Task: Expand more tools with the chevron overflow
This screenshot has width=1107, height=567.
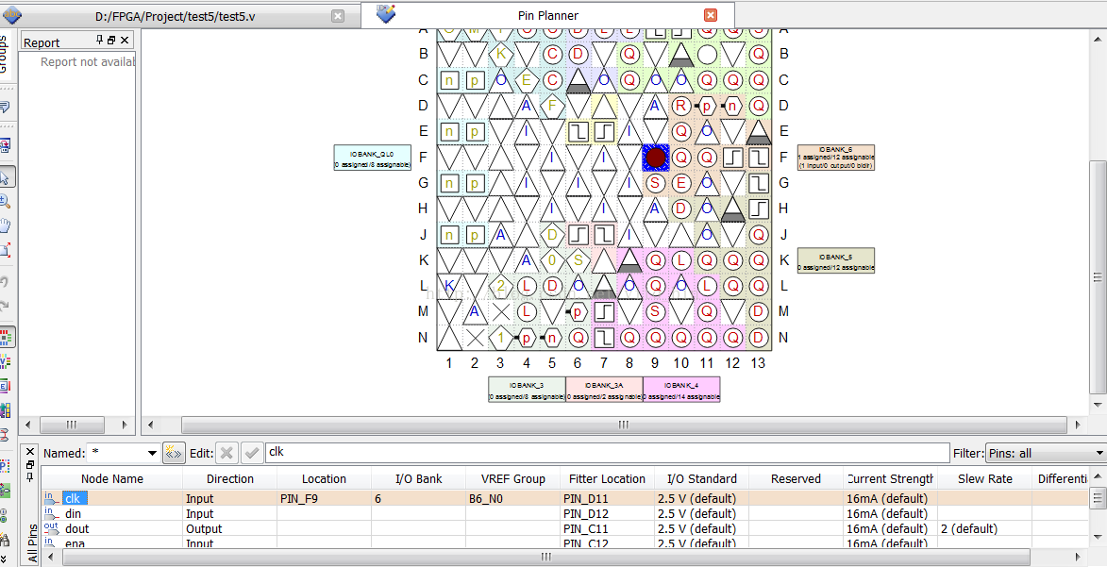Action: pyautogui.click(x=4, y=558)
